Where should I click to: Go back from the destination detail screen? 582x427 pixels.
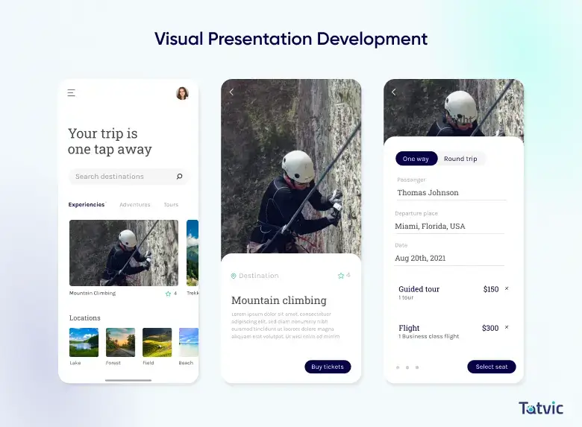(x=231, y=92)
